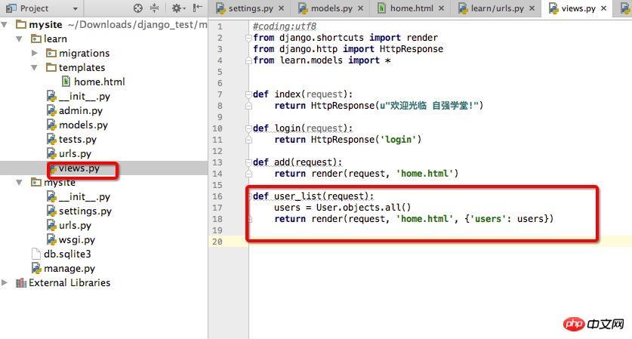Screen dimensions: 632x339
Task: Close the learn/urls.py tab
Action: pyautogui.click(x=532, y=8)
